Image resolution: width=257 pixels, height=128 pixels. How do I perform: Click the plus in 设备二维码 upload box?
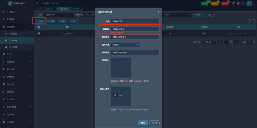point(121,96)
